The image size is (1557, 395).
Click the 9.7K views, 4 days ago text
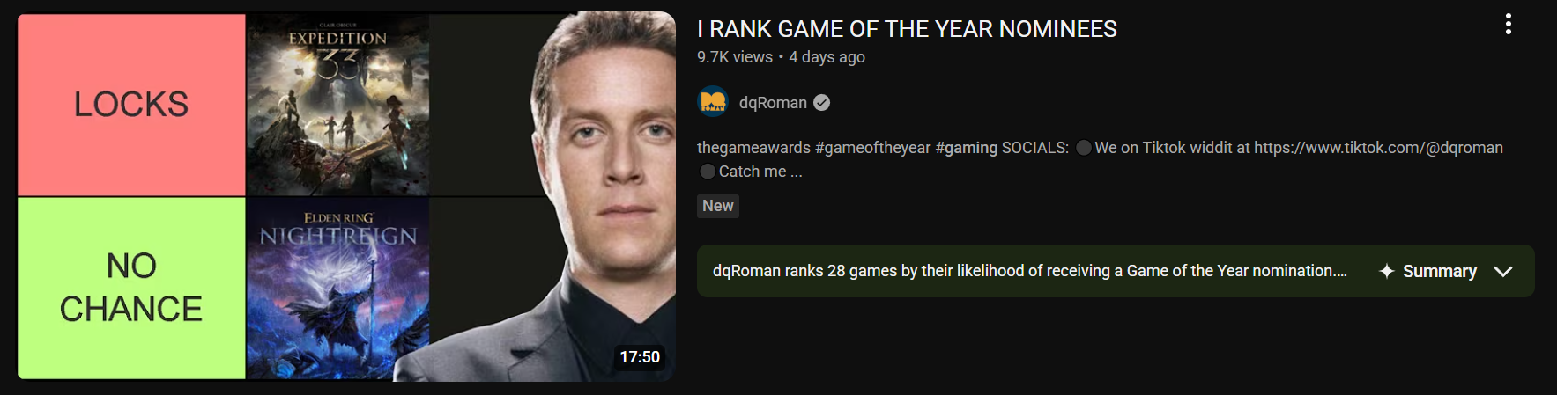pyautogui.click(x=781, y=57)
